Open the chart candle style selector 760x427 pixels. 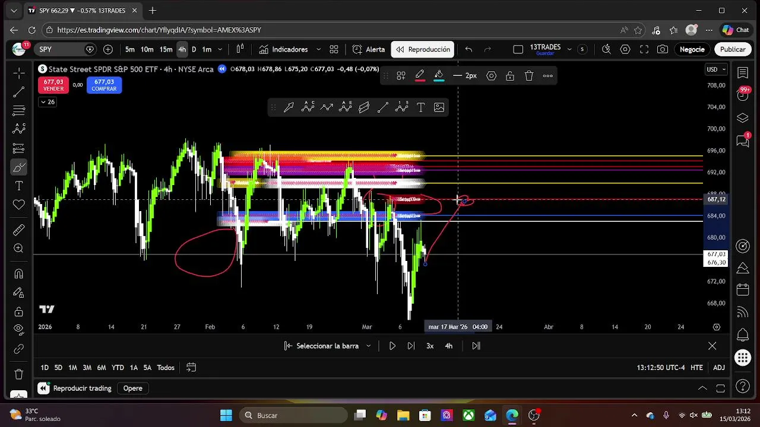click(240, 49)
